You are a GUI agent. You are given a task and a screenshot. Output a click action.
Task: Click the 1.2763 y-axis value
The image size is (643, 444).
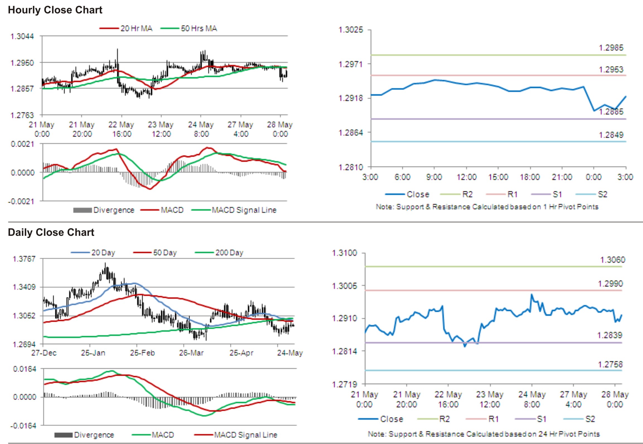click(22, 115)
